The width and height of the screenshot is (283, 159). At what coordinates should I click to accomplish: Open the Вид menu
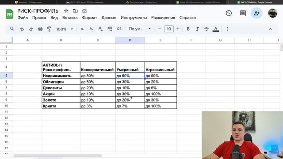click(54, 18)
